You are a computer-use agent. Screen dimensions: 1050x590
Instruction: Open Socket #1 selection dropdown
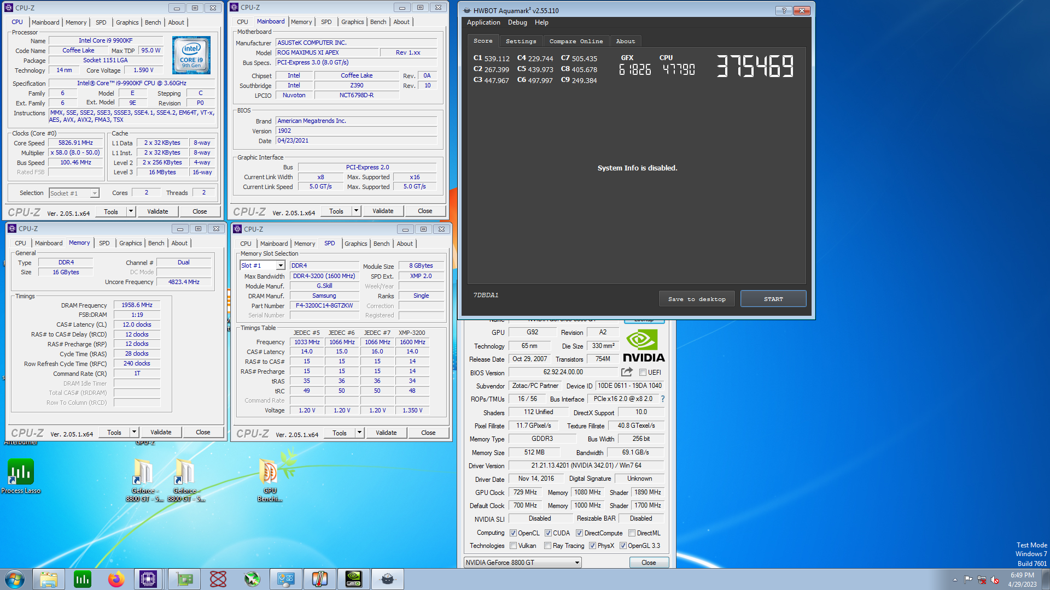click(74, 193)
